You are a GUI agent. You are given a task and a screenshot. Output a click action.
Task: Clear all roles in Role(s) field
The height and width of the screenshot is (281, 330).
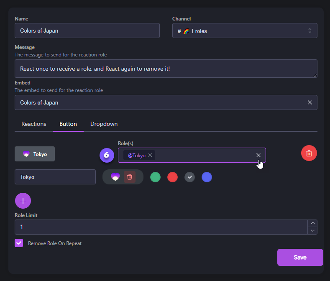[258, 155]
